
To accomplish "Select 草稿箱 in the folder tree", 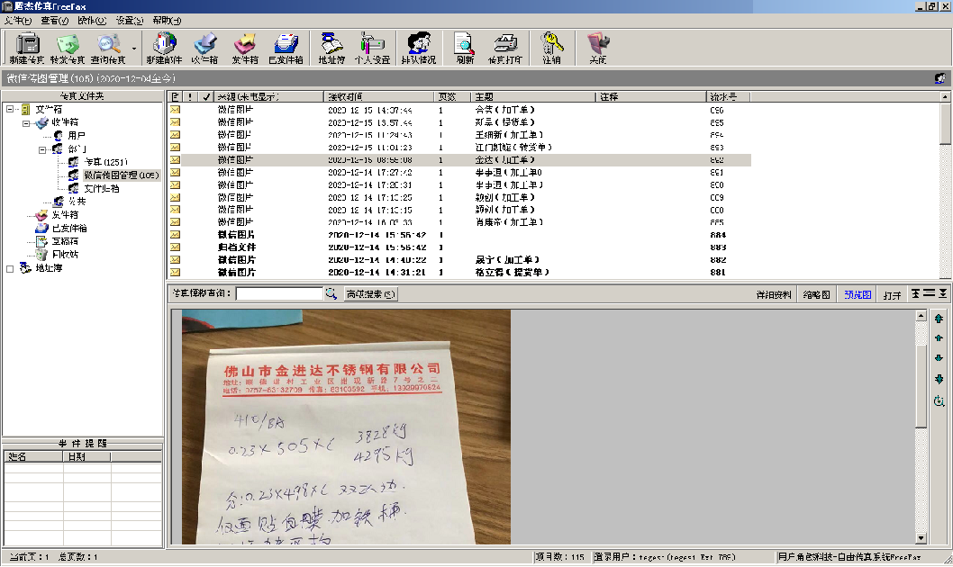I will (x=65, y=241).
